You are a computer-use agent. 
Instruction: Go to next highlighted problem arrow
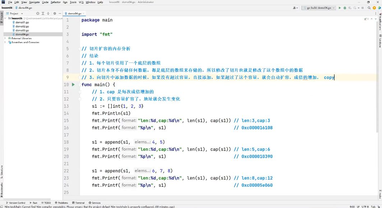click(x=376, y=19)
